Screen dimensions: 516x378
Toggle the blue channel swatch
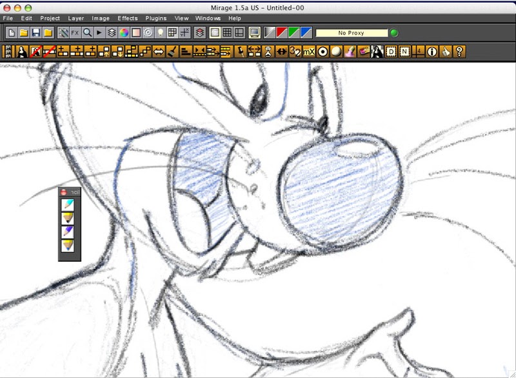point(306,32)
